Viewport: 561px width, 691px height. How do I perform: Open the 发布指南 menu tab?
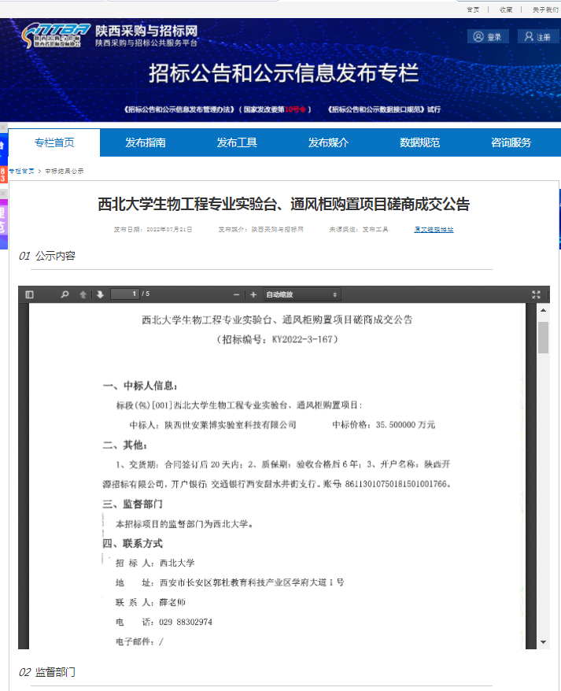(x=146, y=142)
